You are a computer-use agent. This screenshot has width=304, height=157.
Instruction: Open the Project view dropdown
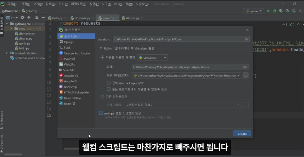(12, 18)
